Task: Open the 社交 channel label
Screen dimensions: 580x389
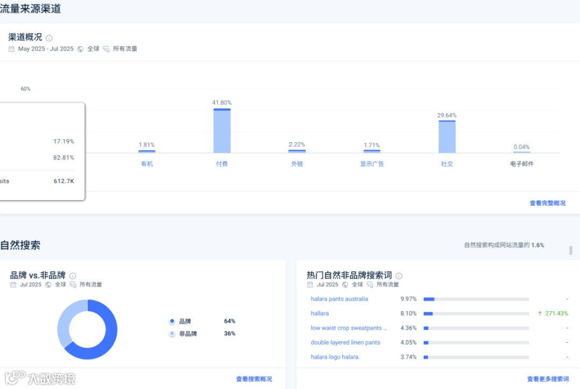Action: pos(447,164)
